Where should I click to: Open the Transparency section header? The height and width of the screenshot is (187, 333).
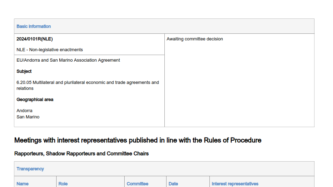pyautogui.click(x=30, y=169)
